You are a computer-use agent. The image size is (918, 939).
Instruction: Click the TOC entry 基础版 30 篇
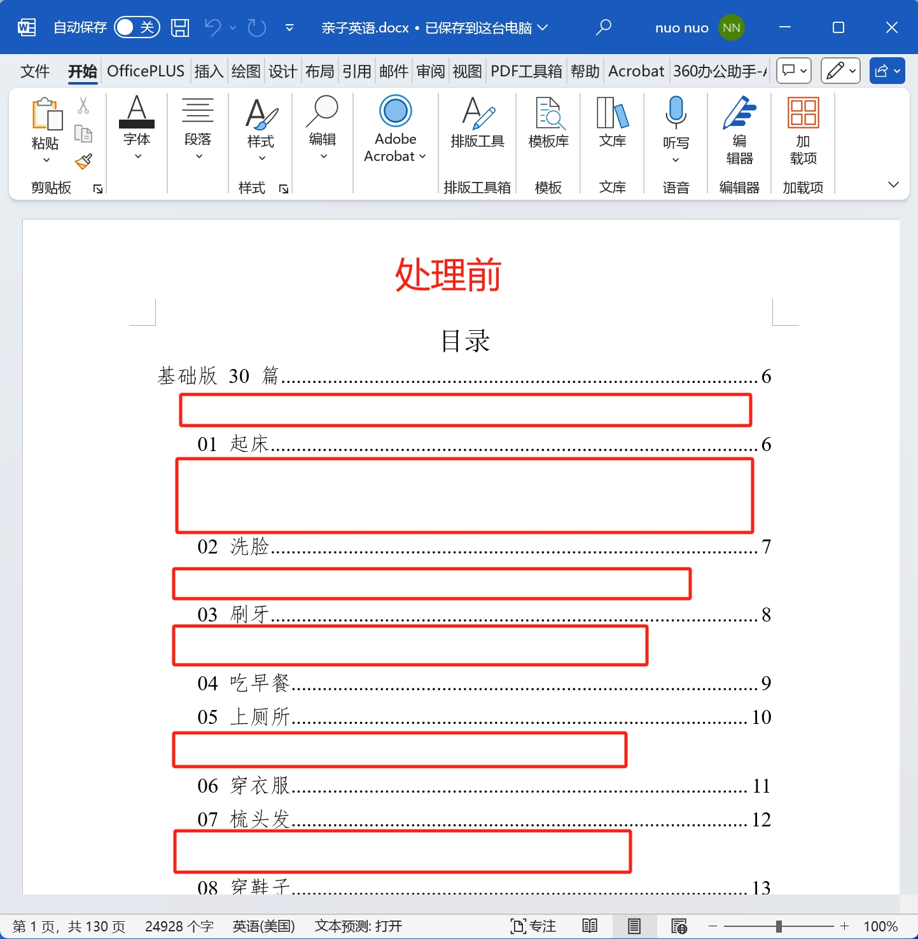coord(464,376)
